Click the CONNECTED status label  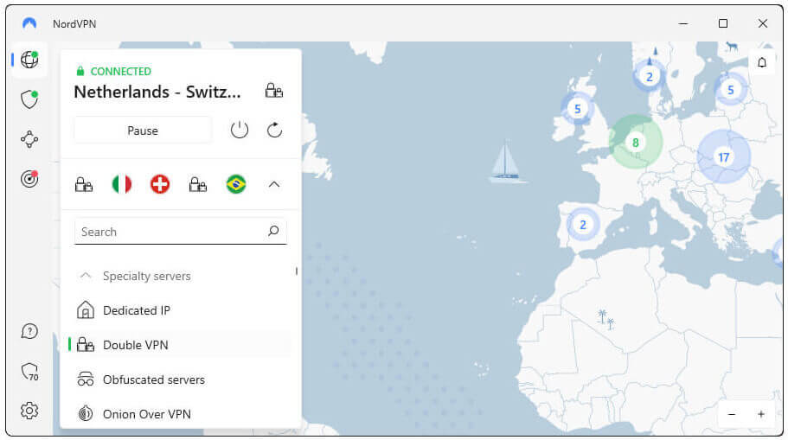point(120,72)
